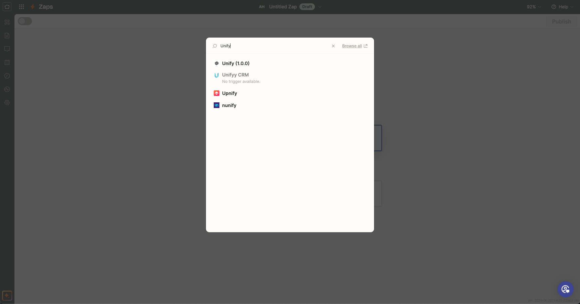Screen dimensions: 580x304
Task: Select the calendar icon in the sidebar
Action: (7, 62)
